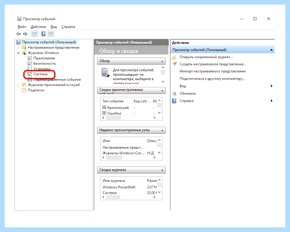Click the Forward arrow toolbar icon
The height and width of the screenshot is (232, 290).
[x=25, y=34]
